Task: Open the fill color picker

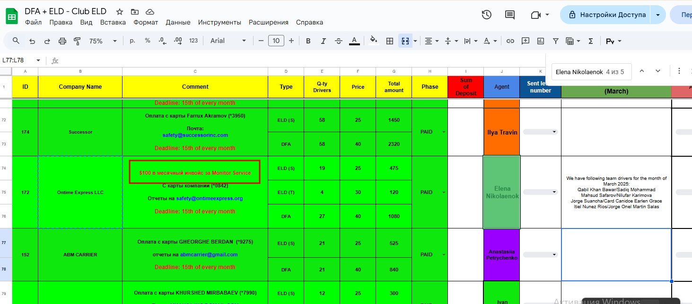Action: (374, 41)
